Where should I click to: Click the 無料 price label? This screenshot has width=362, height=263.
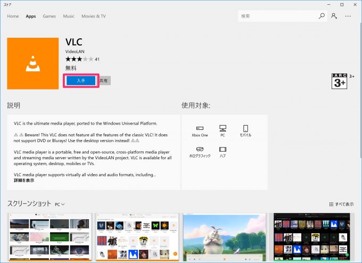71,68
